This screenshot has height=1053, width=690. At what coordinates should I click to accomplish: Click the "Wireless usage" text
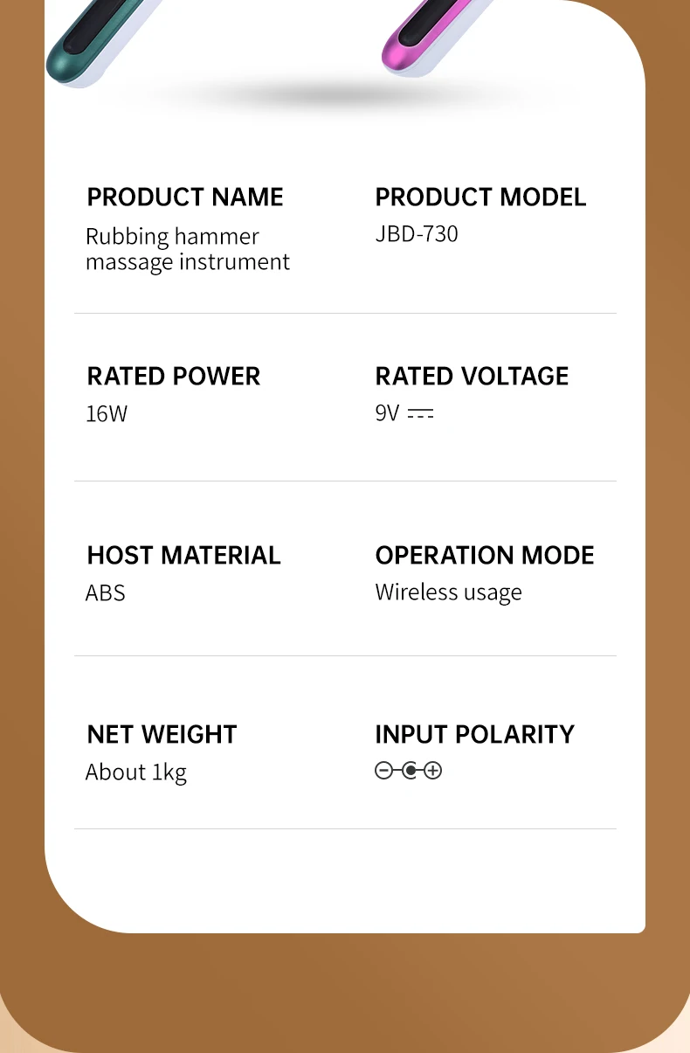pyautogui.click(x=448, y=592)
